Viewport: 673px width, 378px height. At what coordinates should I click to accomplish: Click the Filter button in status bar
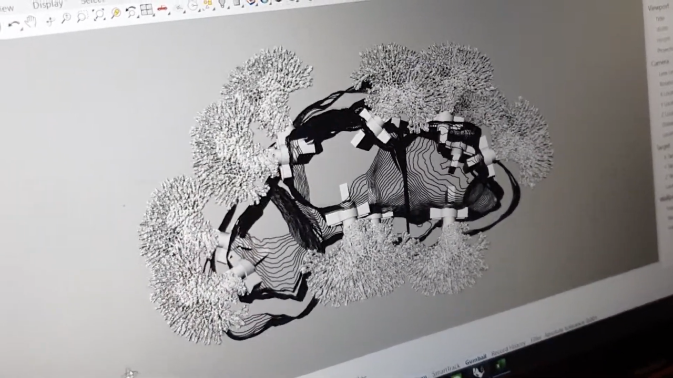click(x=536, y=340)
